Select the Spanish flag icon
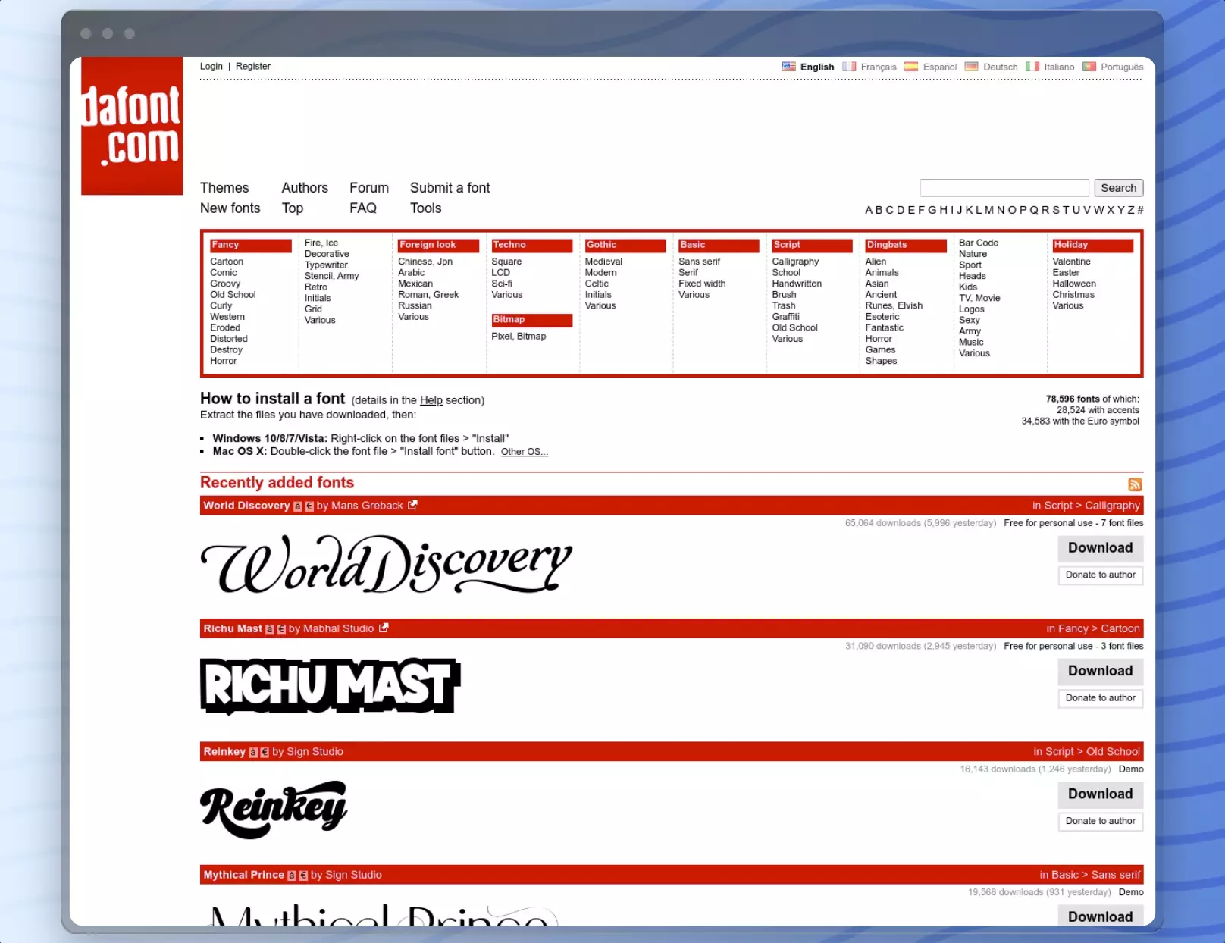Image resolution: width=1225 pixels, height=943 pixels. (x=911, y=67)
